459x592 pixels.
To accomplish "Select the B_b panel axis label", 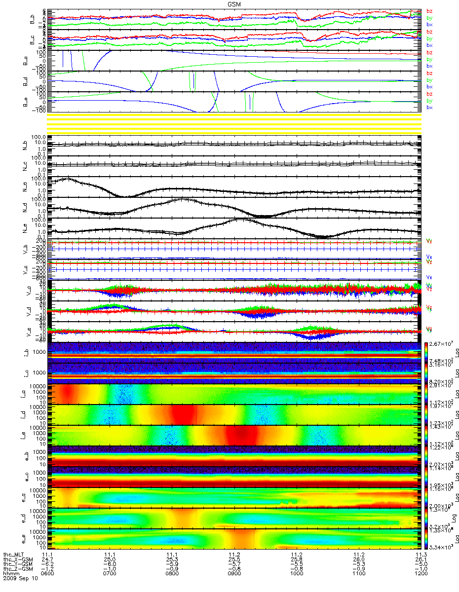I will coord(32,18).
